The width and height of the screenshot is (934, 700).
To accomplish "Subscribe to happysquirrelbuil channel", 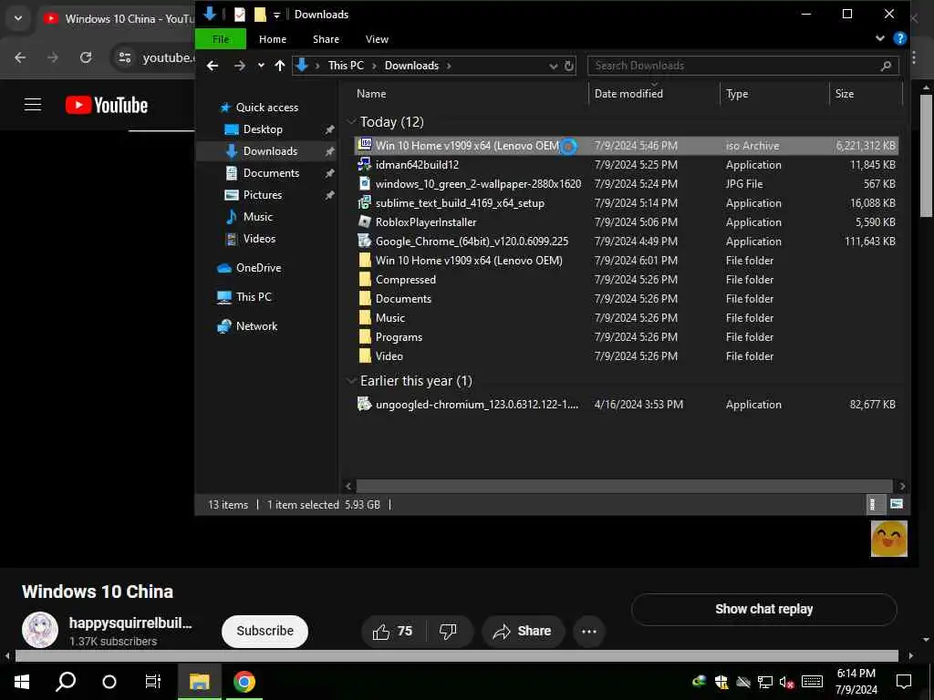I will click(x=265, y=631).
